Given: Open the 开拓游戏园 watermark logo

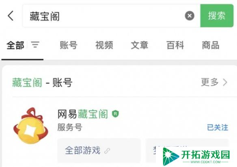Looking at the screenshot, I should click(196, 156).
